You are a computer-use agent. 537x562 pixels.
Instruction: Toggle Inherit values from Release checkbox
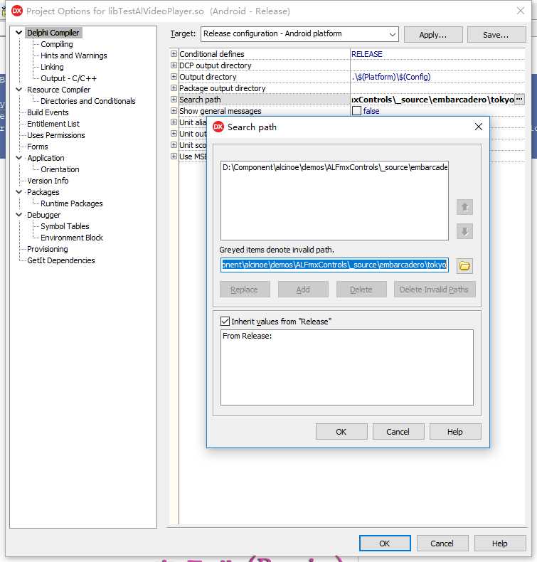[x=225, y=321]
